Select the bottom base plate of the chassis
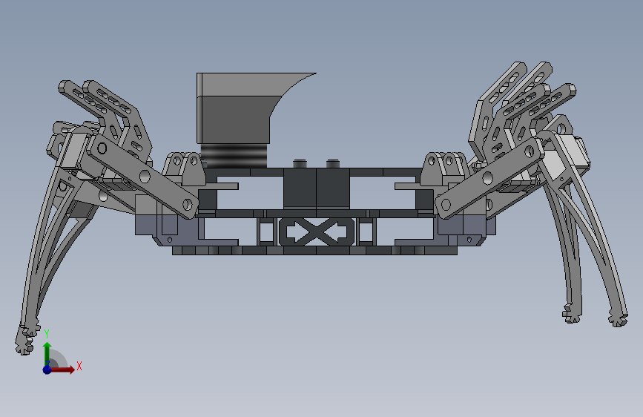Viewport: 643px width, 417px height. (x=314, y=250)
